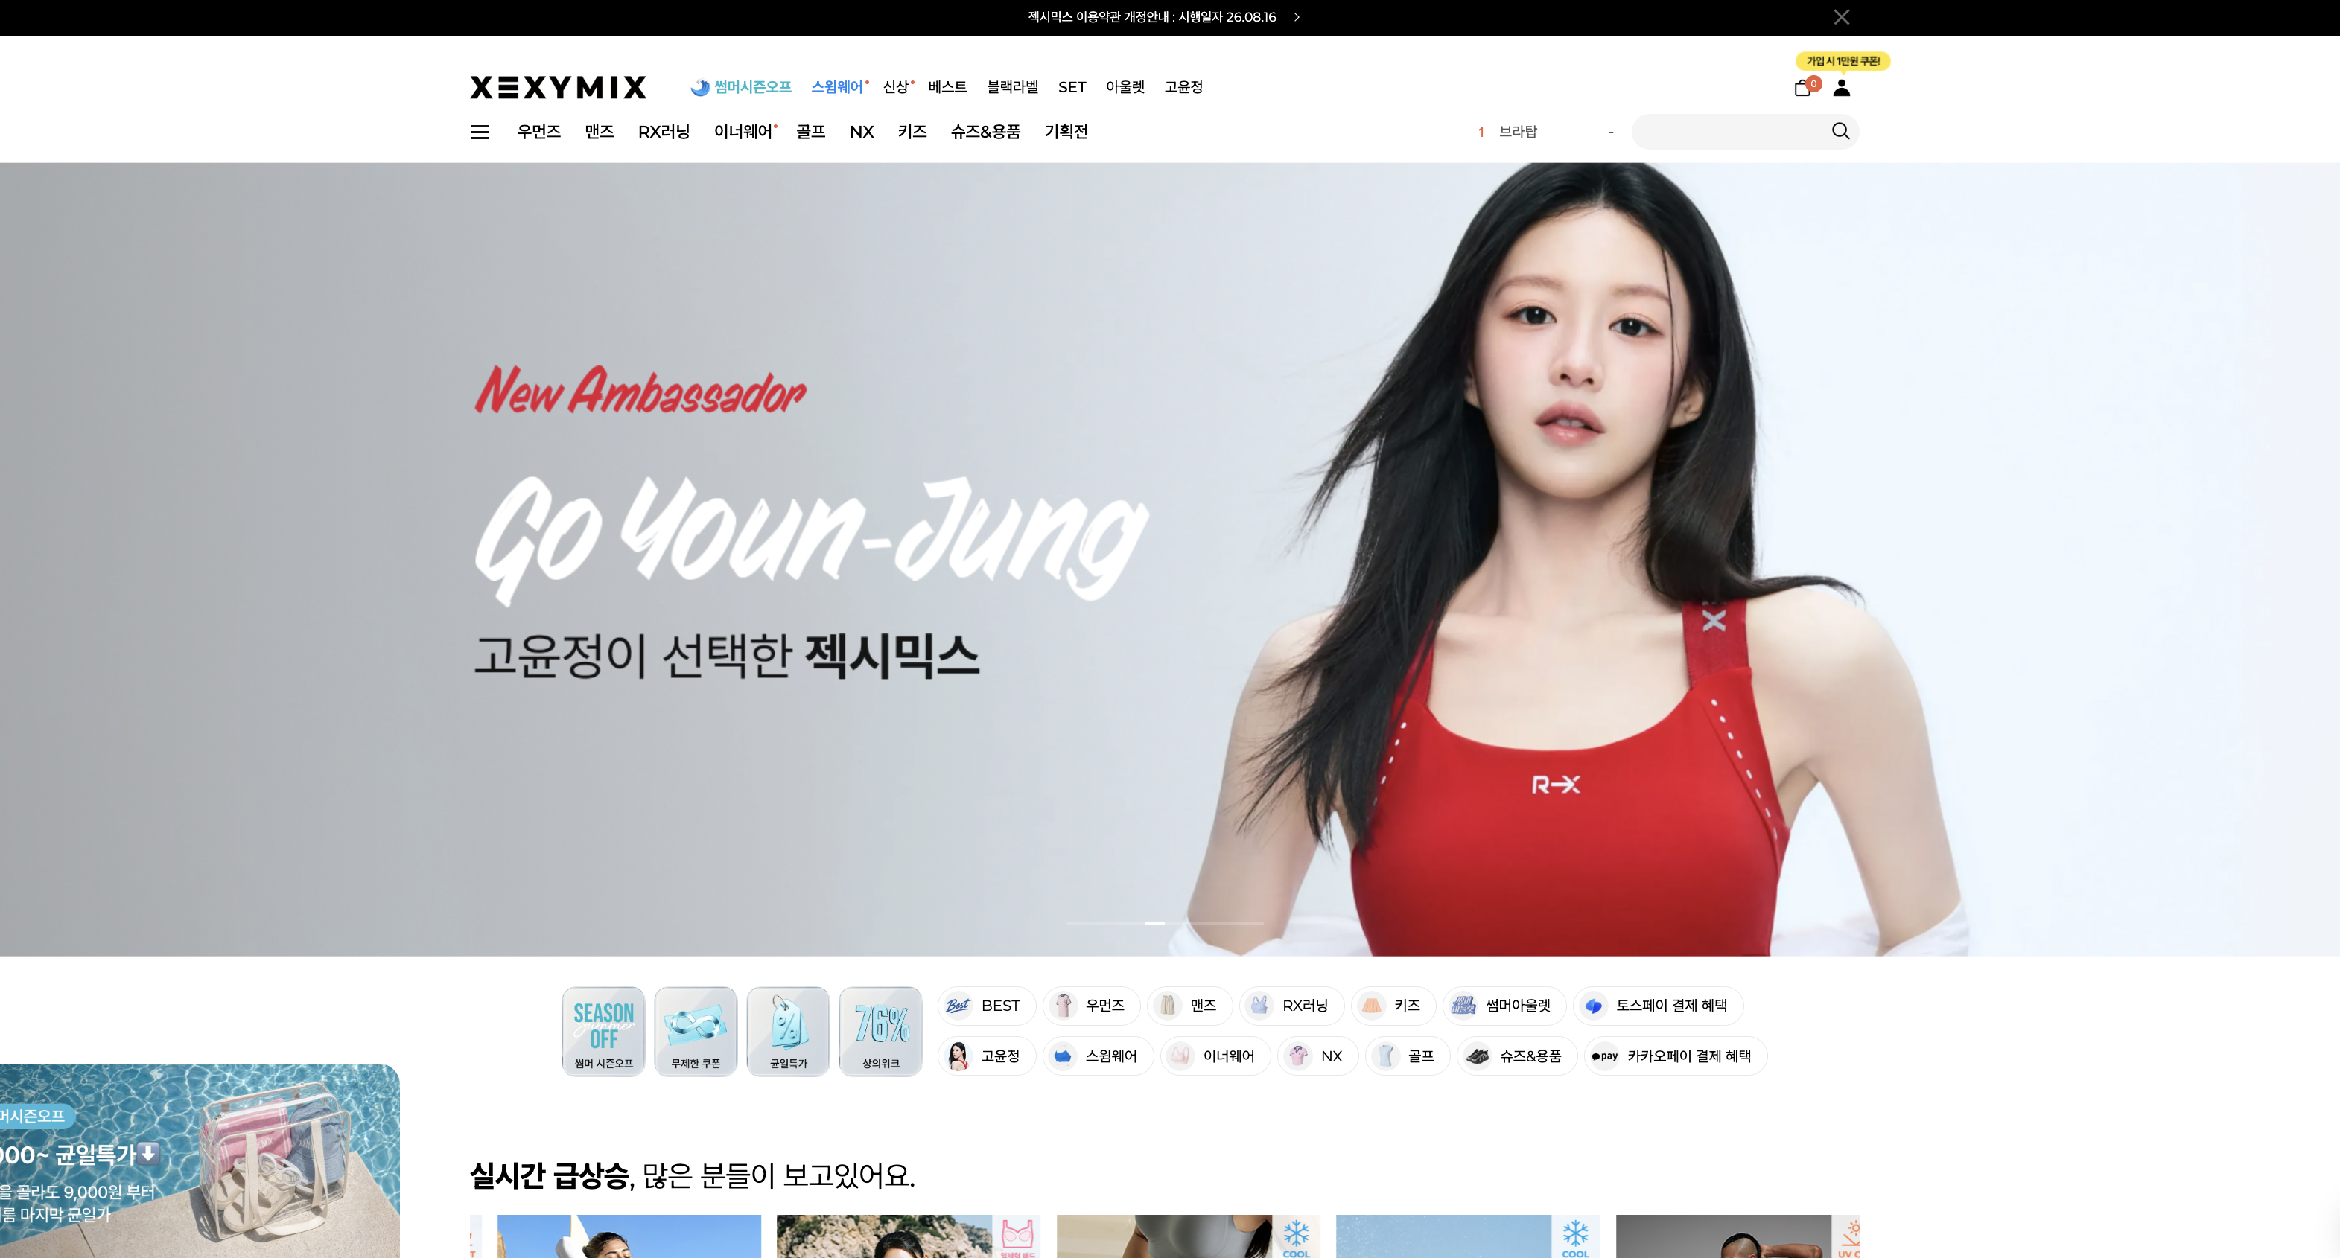Select the 썸머아울렛 category chip
2340x1258 pixels.
[1504, 1006]
